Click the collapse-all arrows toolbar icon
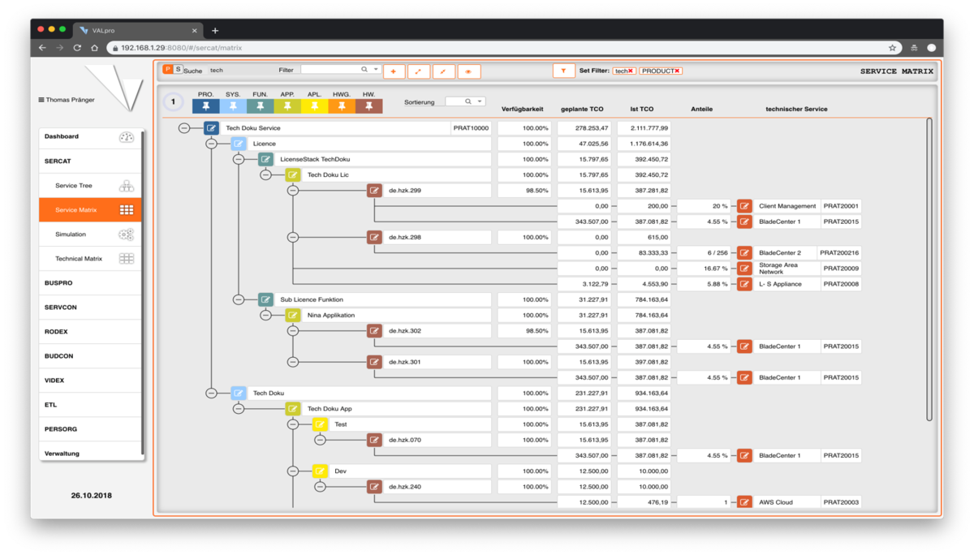The height and width of the screenshot is (555, 974). (x=443, y=71)
